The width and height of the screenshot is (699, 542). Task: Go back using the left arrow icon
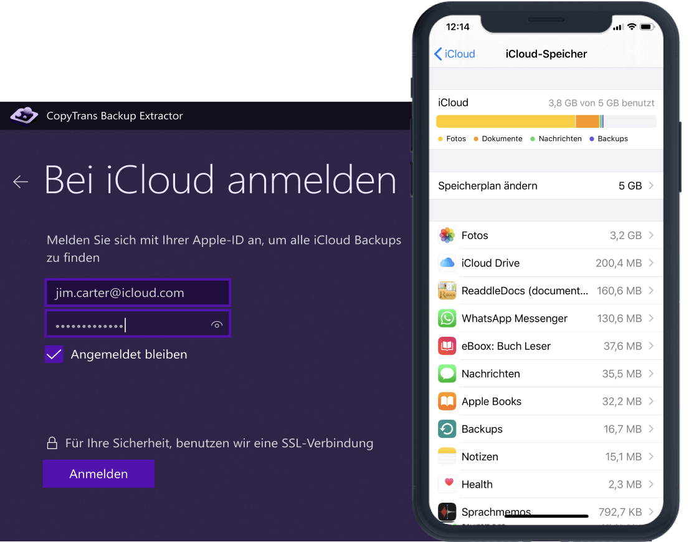(21, 181)
